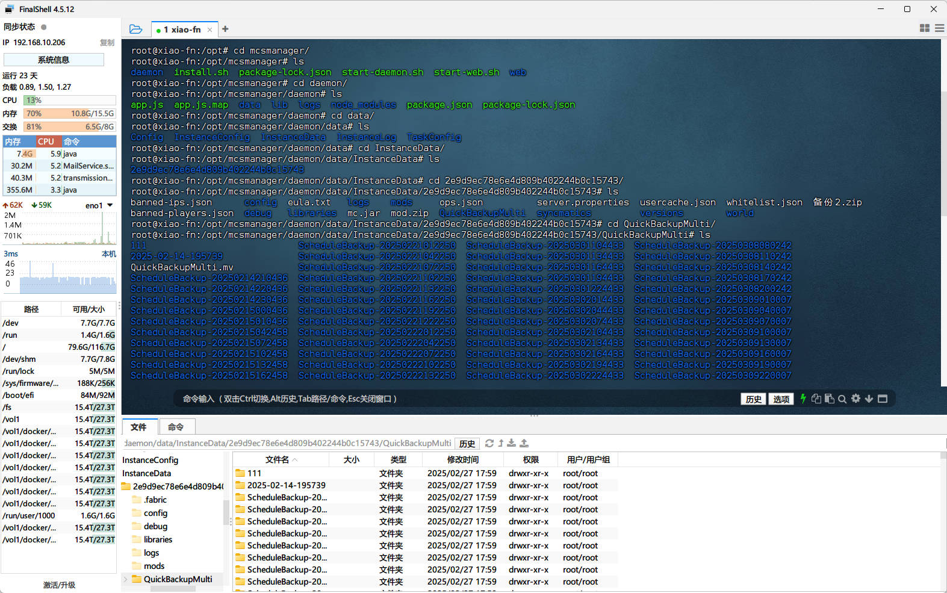
Task: Copy the IP address with 复制
Action: [107, 43]
